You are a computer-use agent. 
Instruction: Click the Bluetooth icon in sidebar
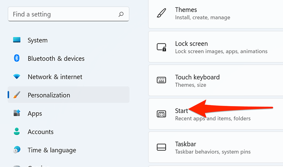click(x=17, y=58)
